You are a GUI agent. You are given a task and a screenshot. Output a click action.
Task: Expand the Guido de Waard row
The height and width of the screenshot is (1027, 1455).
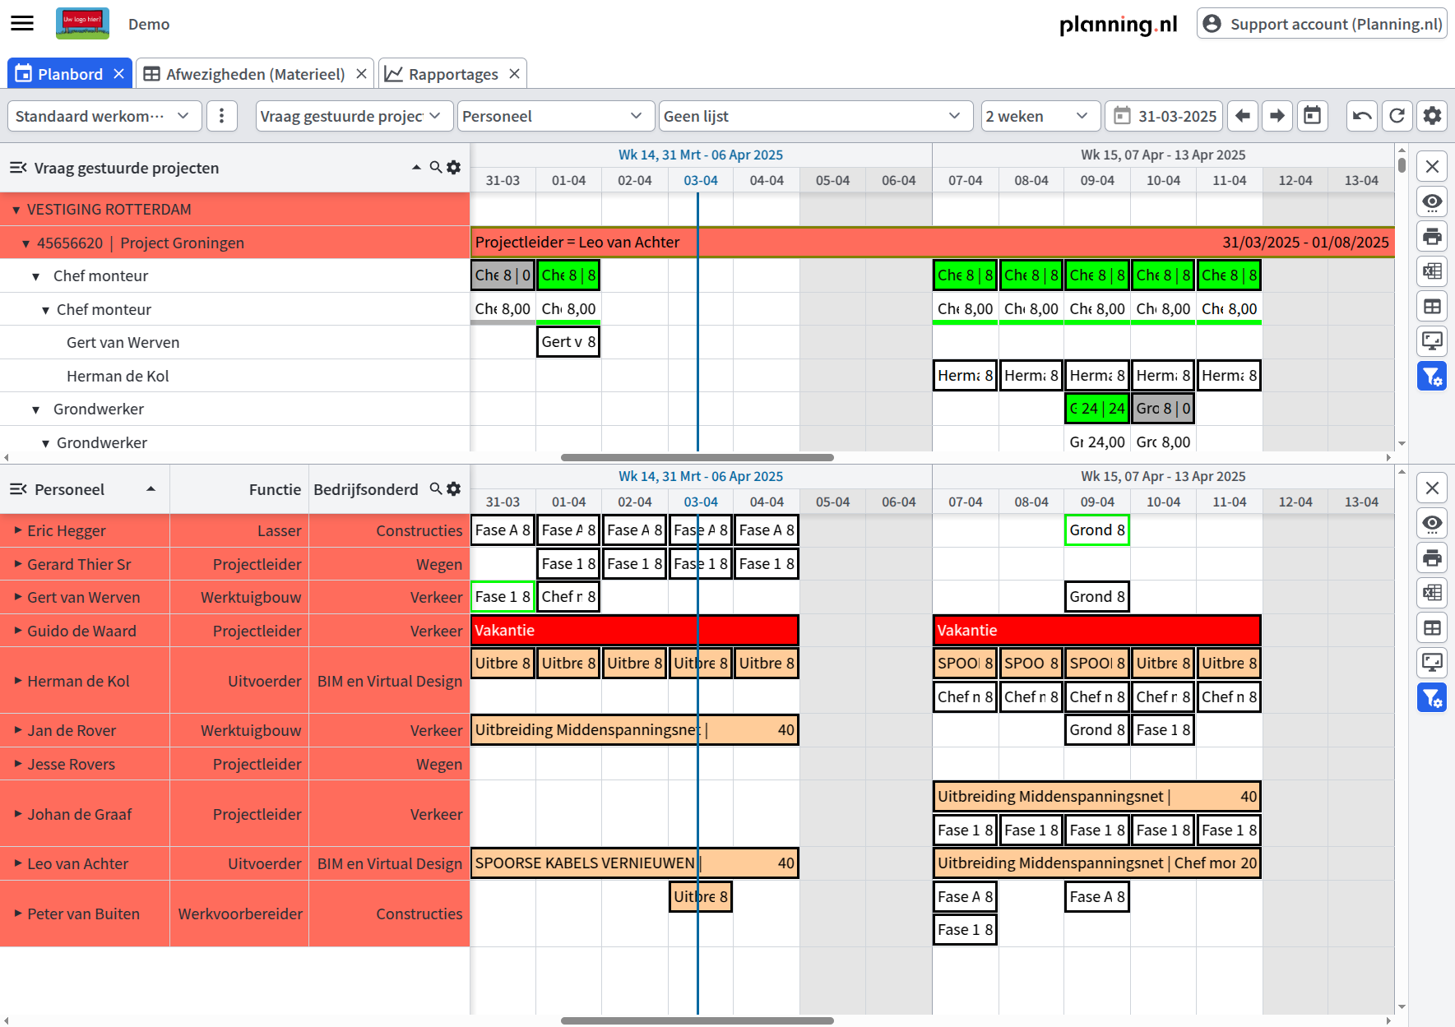(17, 631)
